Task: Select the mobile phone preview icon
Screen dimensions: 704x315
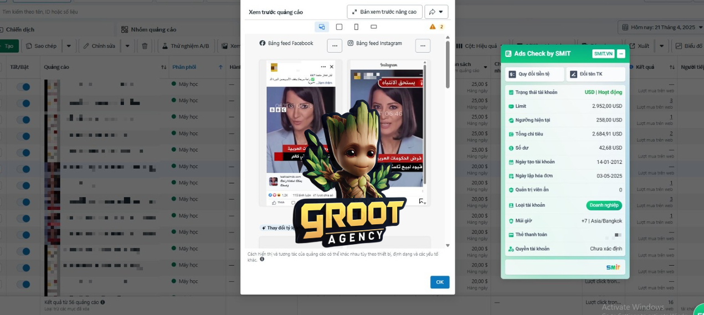Action: coord(356,27)
